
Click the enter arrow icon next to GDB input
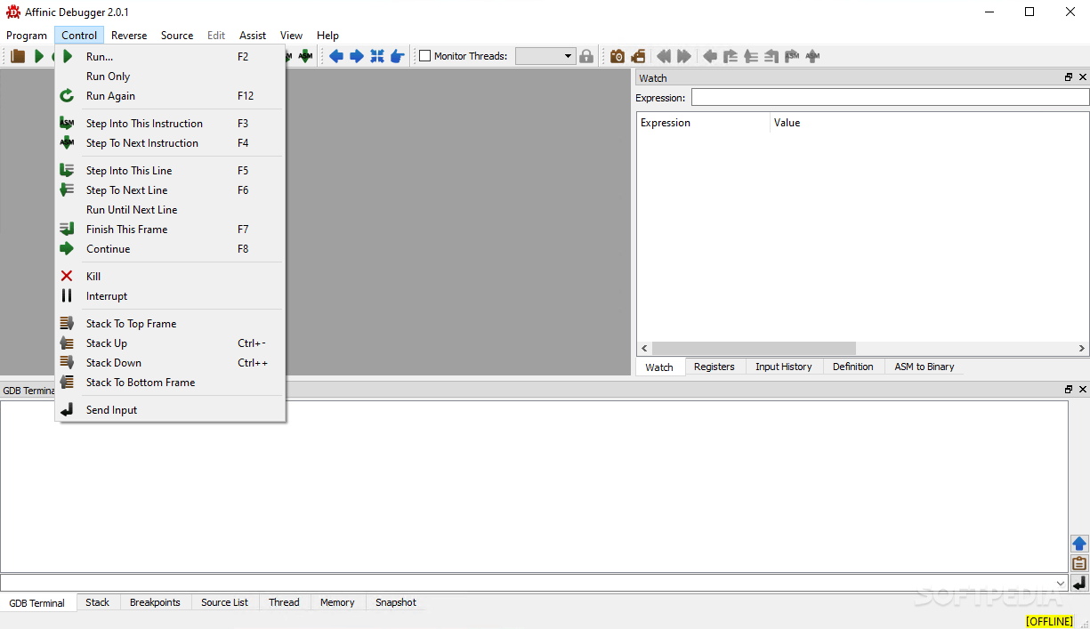point(1079,583)
